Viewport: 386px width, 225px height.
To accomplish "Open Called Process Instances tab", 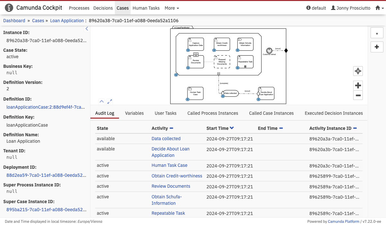I will coord(213,113).
